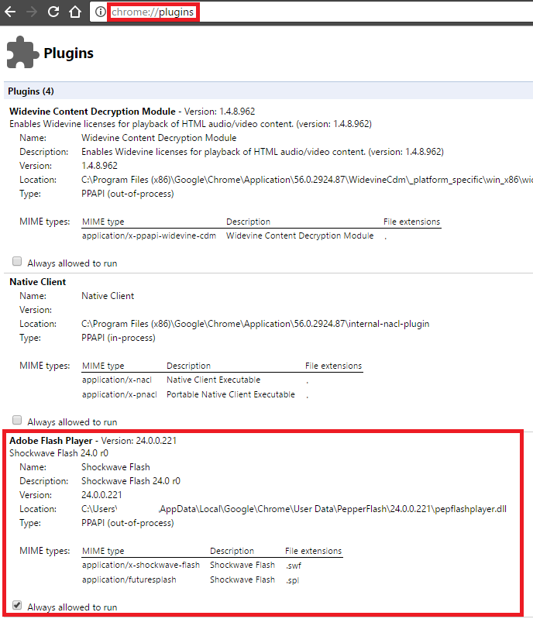This screenshot has height=619, width=533.
Task: Click the browser Forward arrow
Action: click(32, 12)
